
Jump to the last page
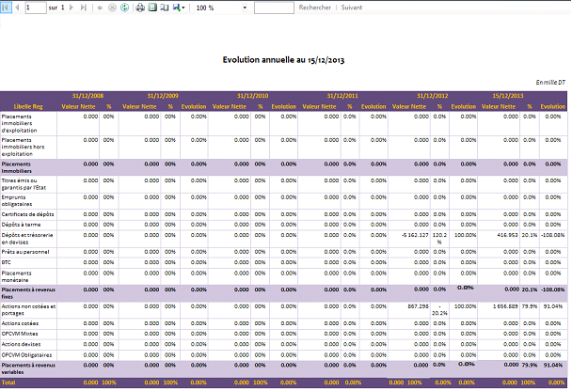point(83,8)
